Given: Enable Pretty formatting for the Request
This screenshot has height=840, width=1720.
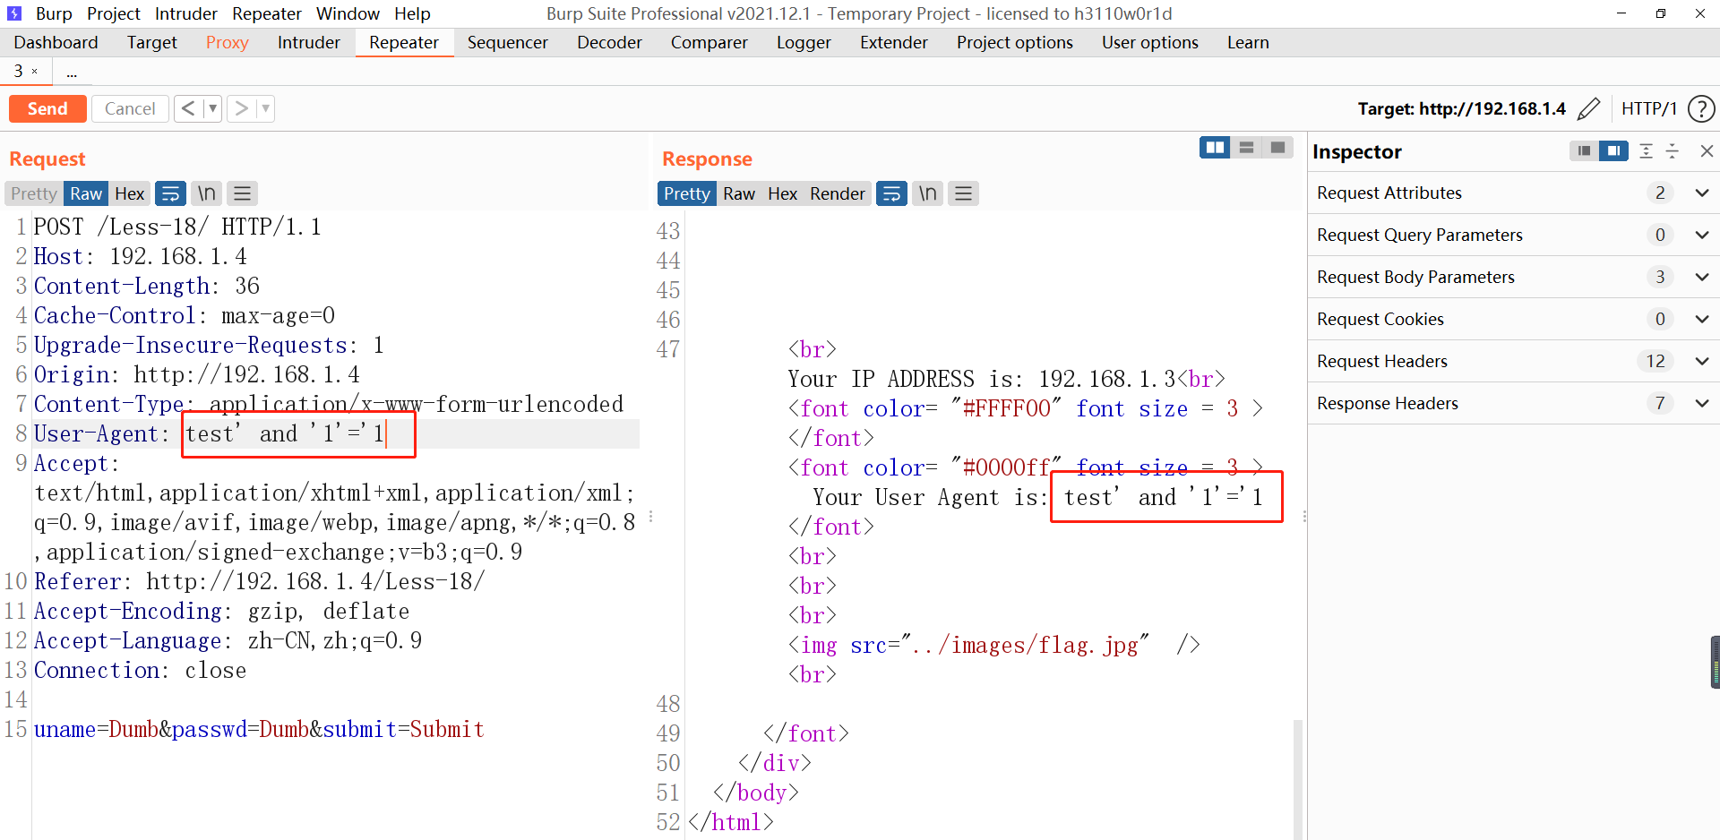Looking at the screenshot, I should (32, 193).
